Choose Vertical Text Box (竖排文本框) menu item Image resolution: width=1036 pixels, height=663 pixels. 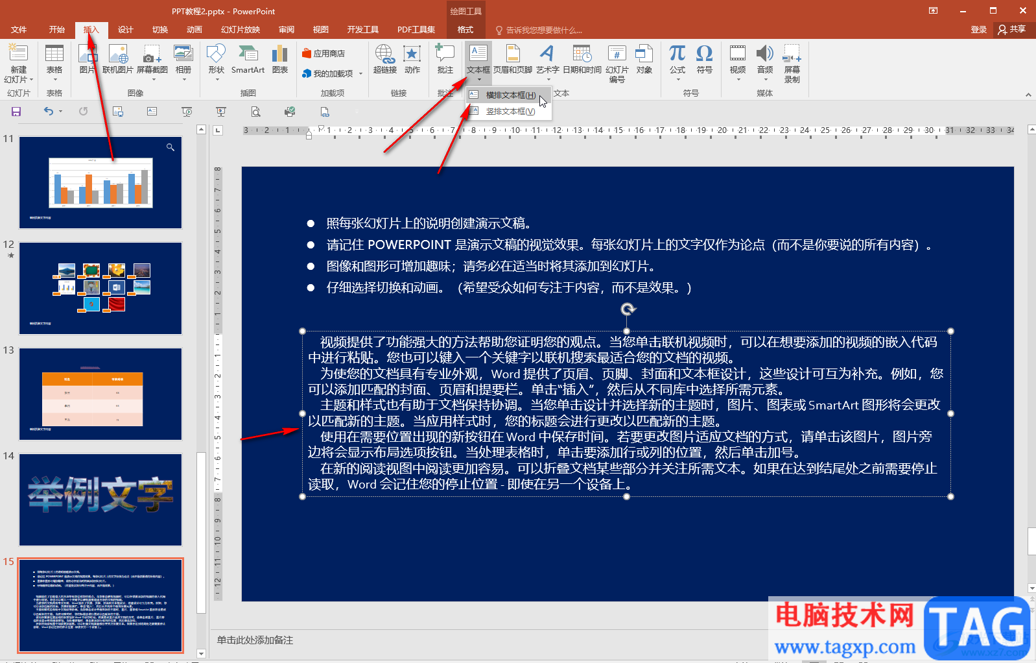[x=508, y=112]
